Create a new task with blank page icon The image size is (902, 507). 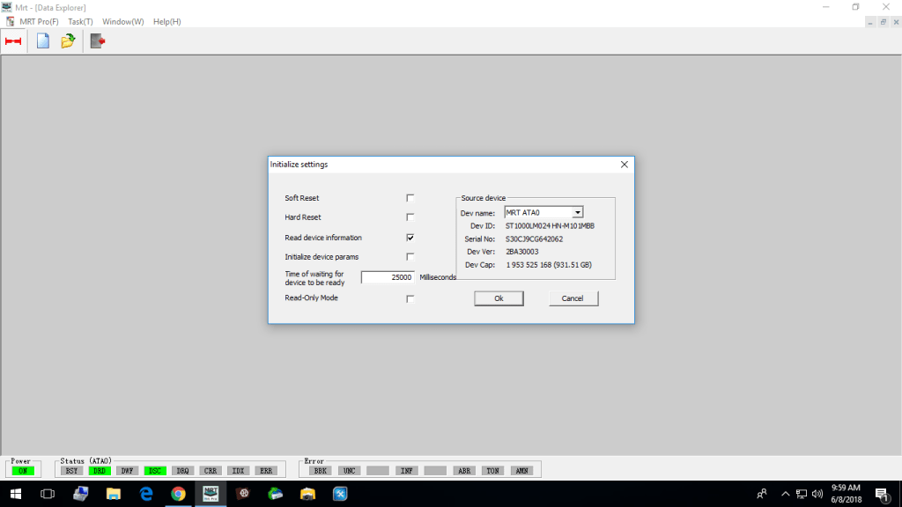pos(42,41)
